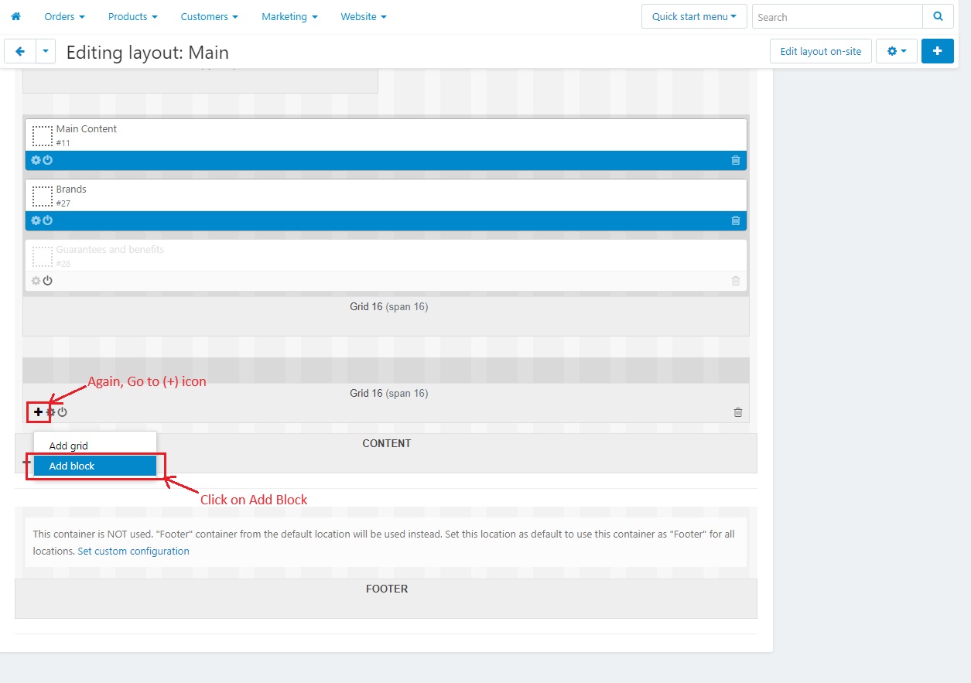Click Main Content block placeholder icon
This screenshot has height=683, width=971.
43,136
